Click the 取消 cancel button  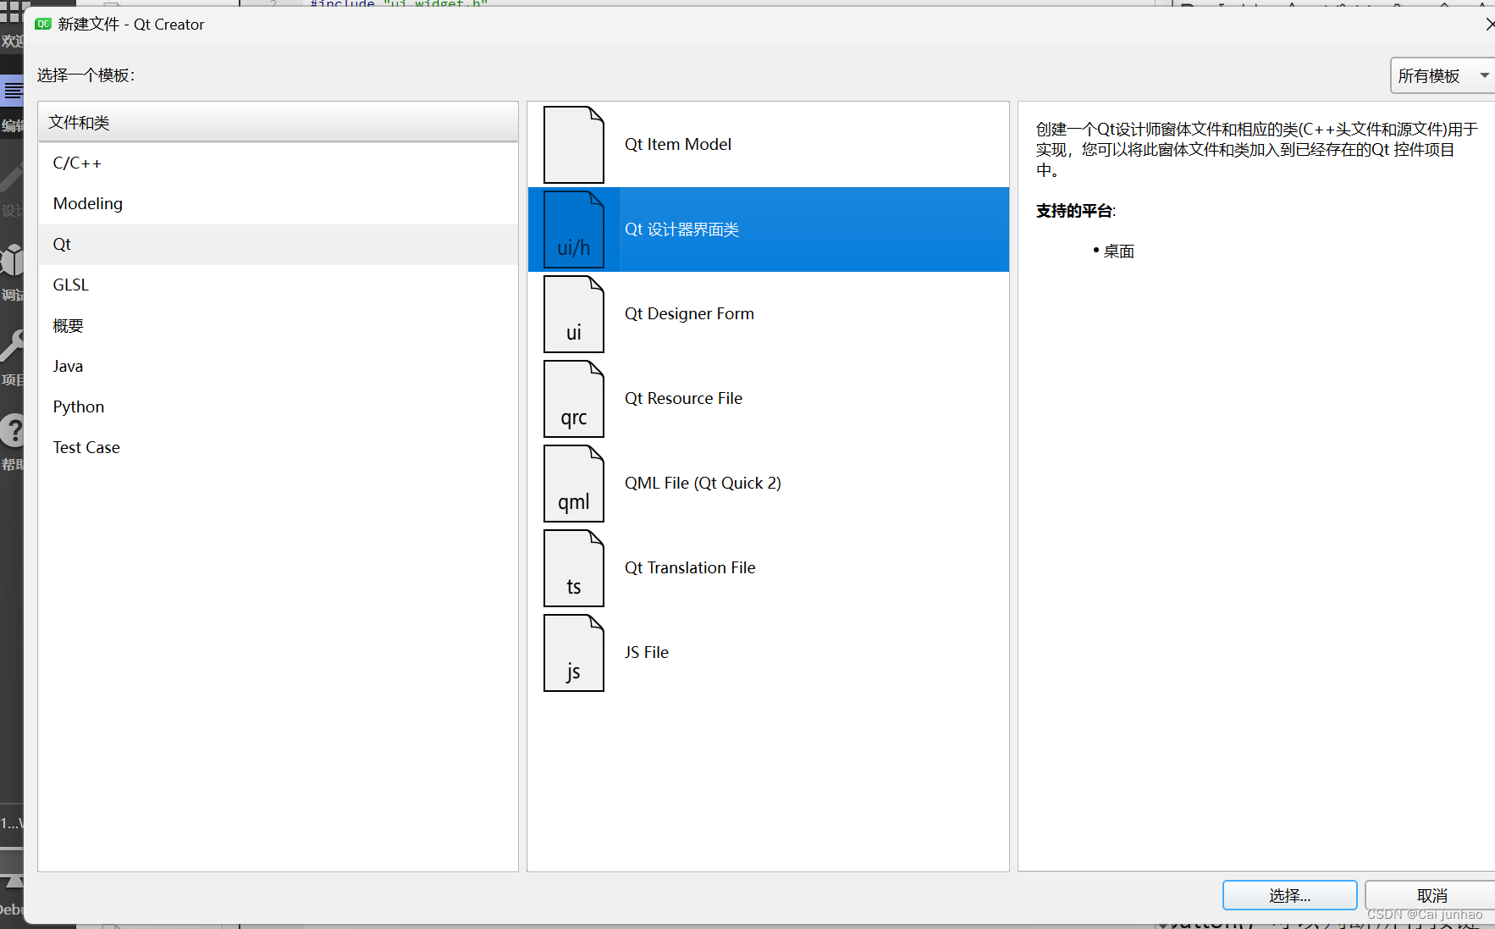point(1431,895)
